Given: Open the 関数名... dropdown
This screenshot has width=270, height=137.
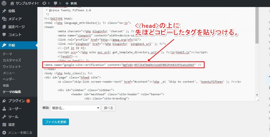Looking at the screenshot, I should (x=75, y=108).
